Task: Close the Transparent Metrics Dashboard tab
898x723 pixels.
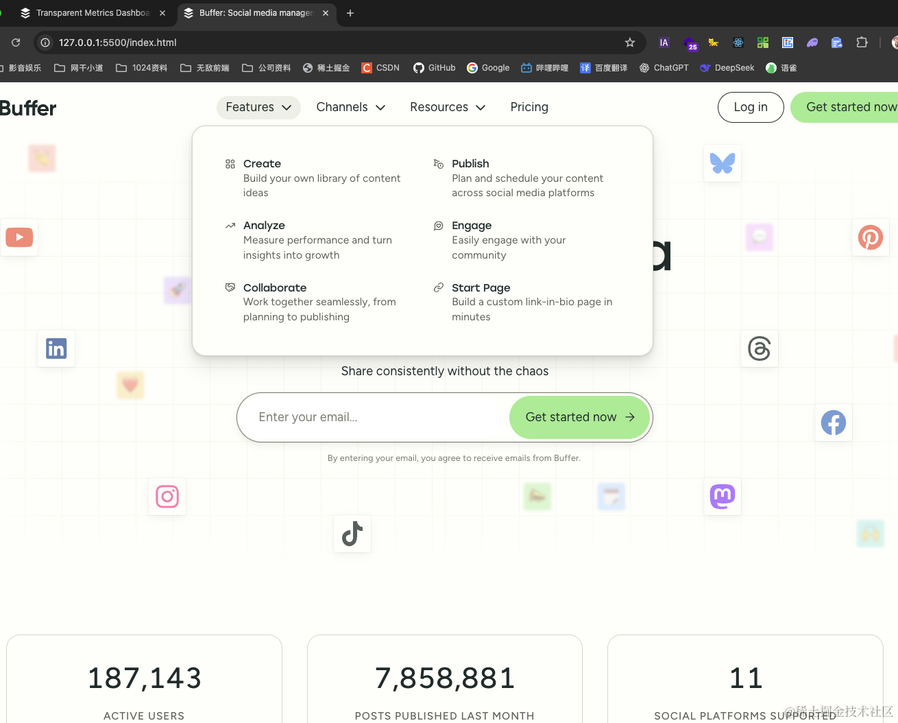Action: tap(162, 13)
